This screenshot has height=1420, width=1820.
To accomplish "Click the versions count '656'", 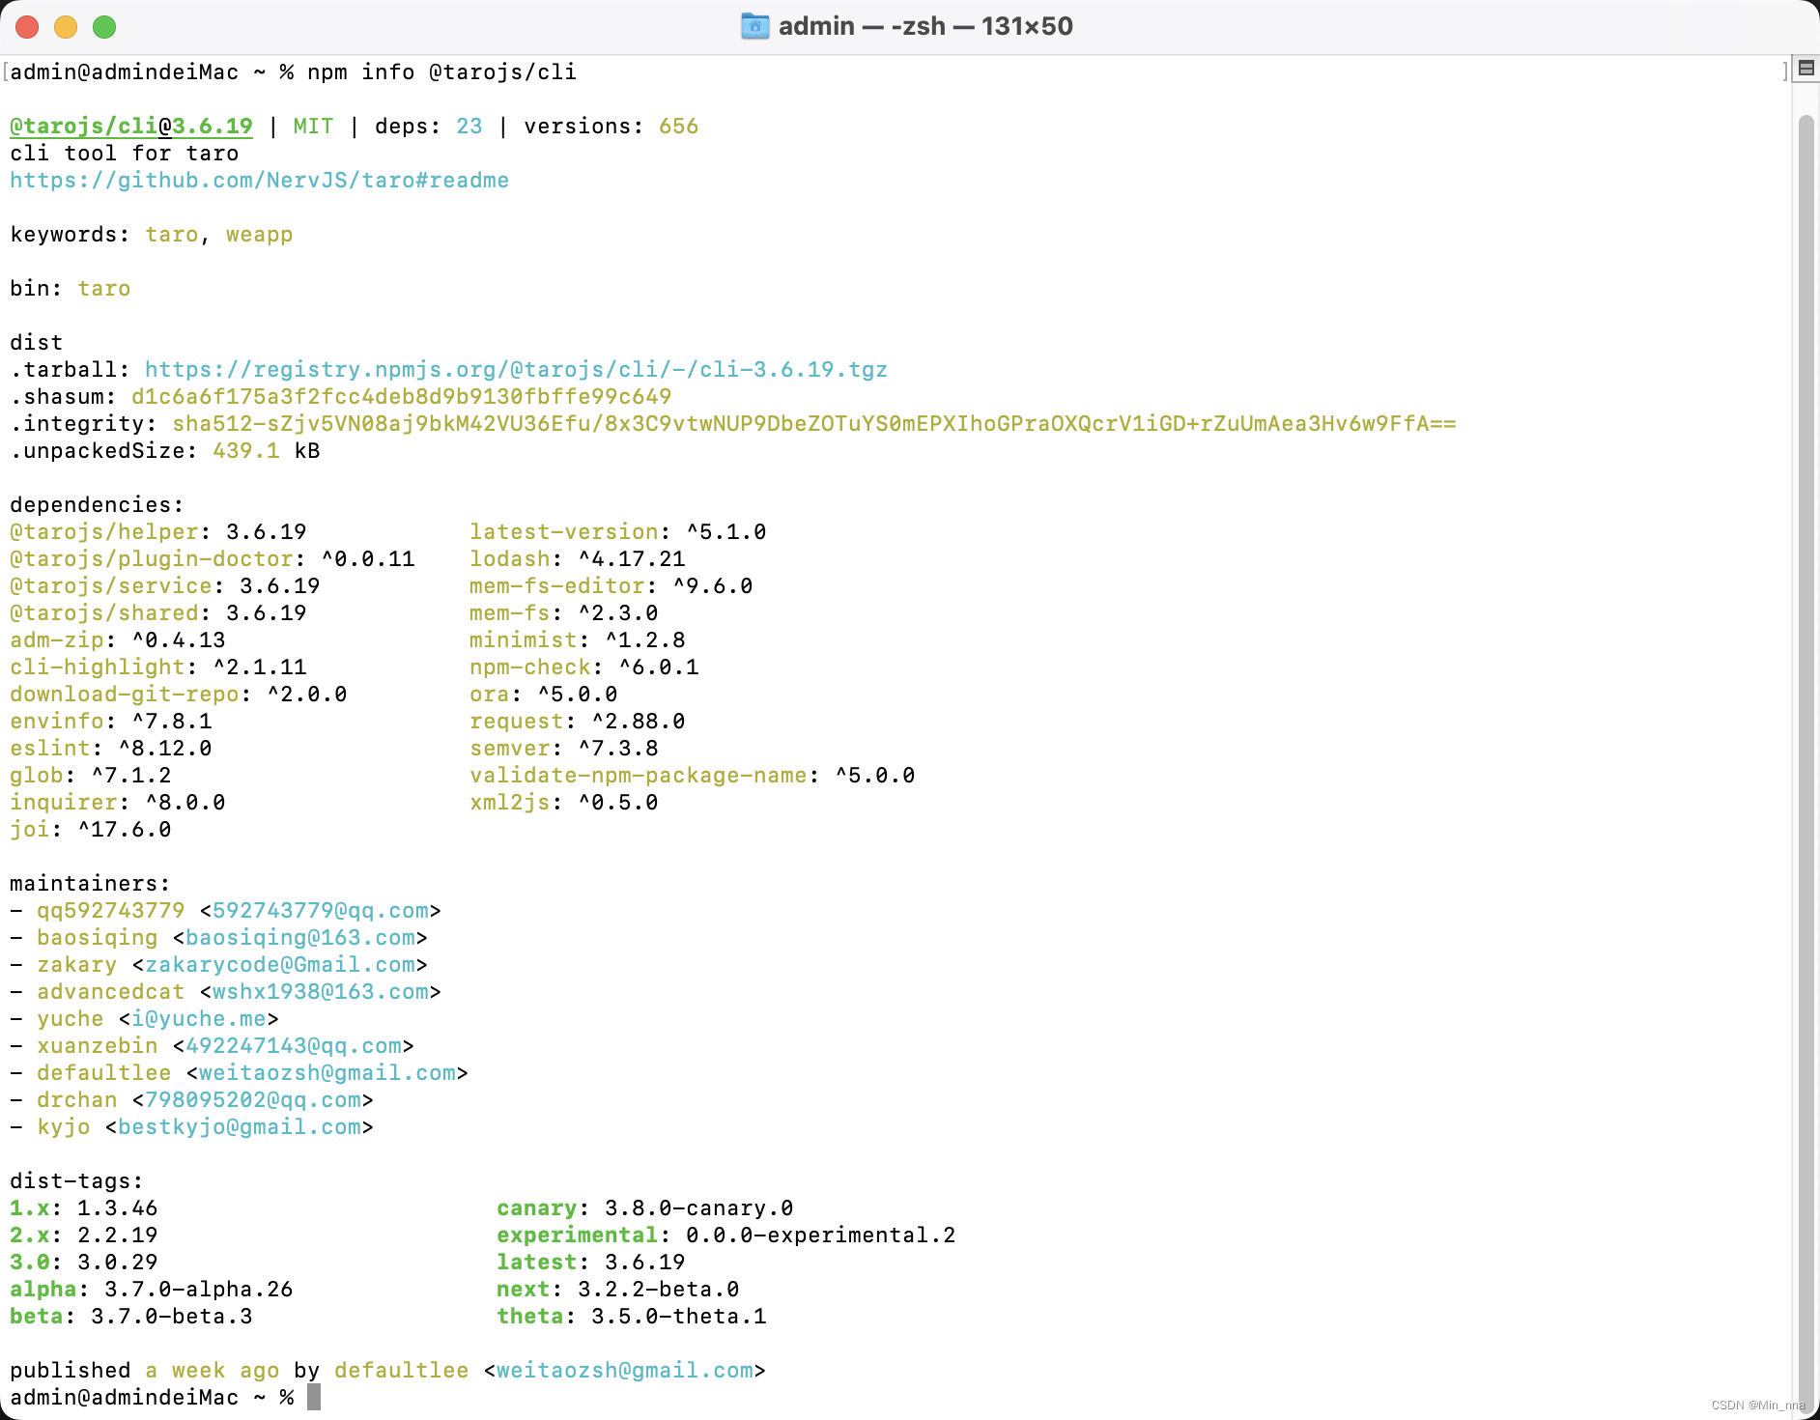I will (x=678, y=127).
